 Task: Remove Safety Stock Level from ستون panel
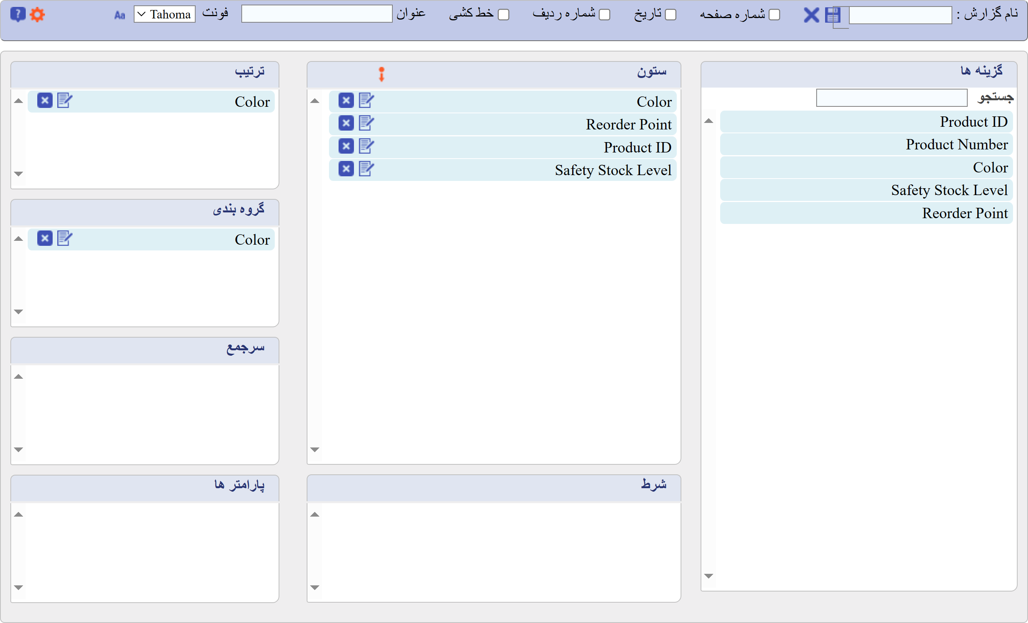pyautogui.click(x=346, y=169)
